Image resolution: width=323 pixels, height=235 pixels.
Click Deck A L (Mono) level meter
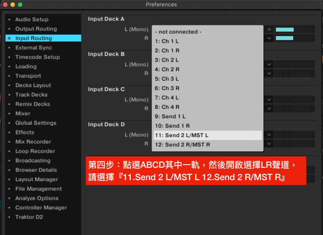pyautogui.click(x=294, y=29)
